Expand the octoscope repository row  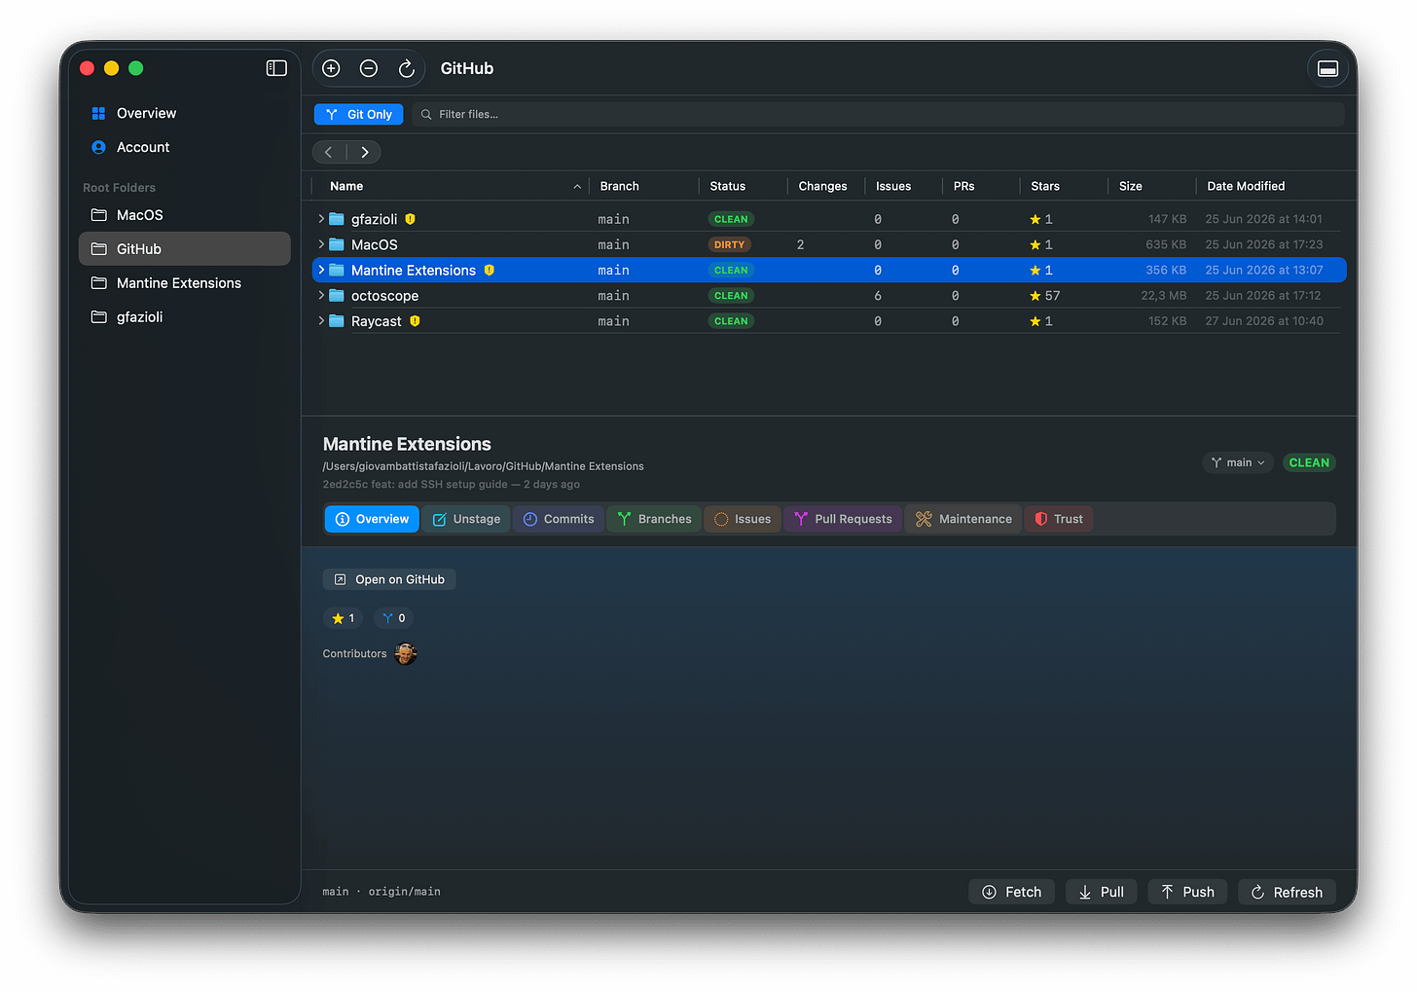tap(321, 295)
